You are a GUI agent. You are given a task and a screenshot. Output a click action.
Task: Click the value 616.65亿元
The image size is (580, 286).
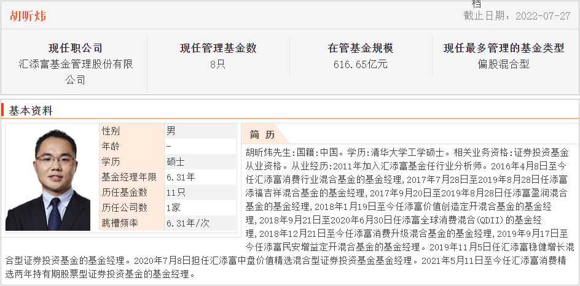tap(361, 64)
